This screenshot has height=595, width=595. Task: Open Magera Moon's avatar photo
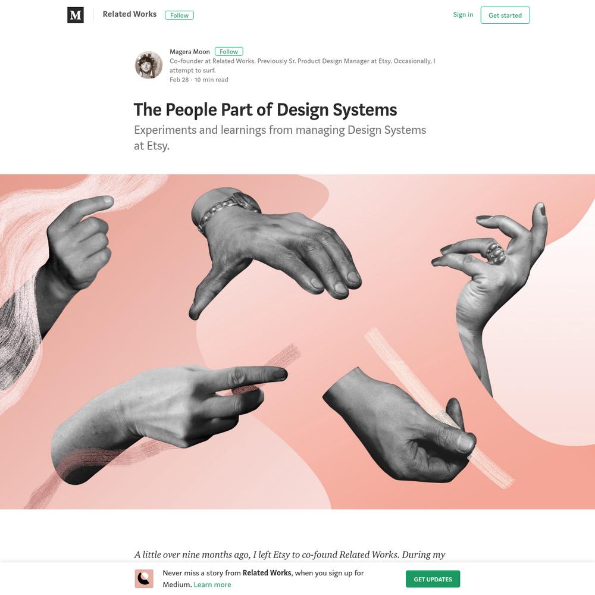149,65
